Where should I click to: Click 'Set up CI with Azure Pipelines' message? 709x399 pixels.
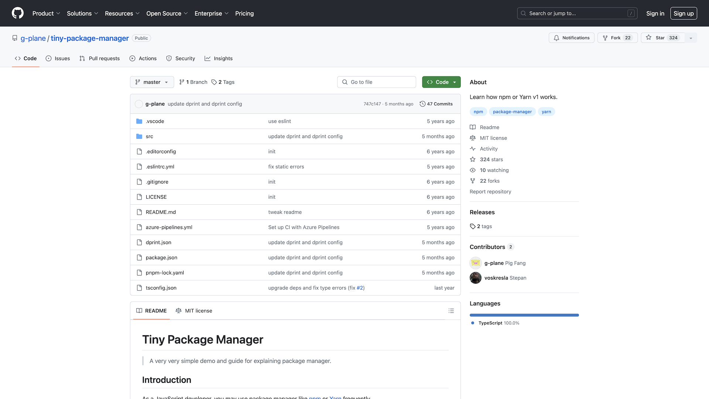point(304,227)
